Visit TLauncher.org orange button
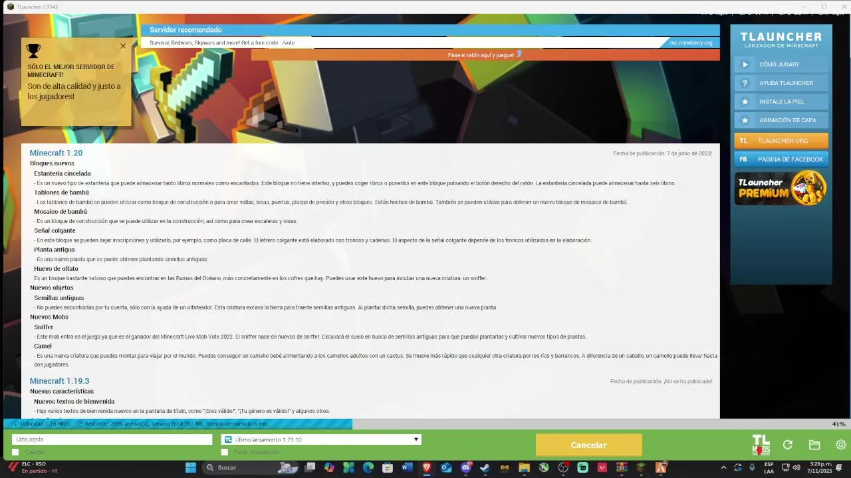Screen dimensions: 851x478 [781, 141]
